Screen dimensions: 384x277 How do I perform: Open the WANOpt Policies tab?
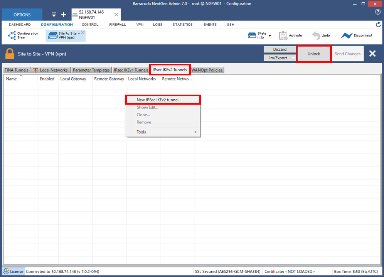(x=207, y=70)
